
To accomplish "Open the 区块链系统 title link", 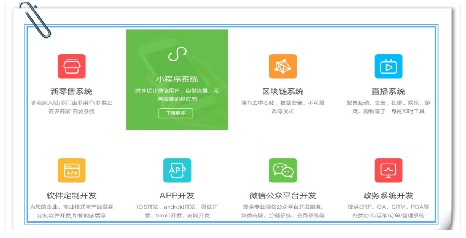I will pyautogui.click(x=283, y=92).
